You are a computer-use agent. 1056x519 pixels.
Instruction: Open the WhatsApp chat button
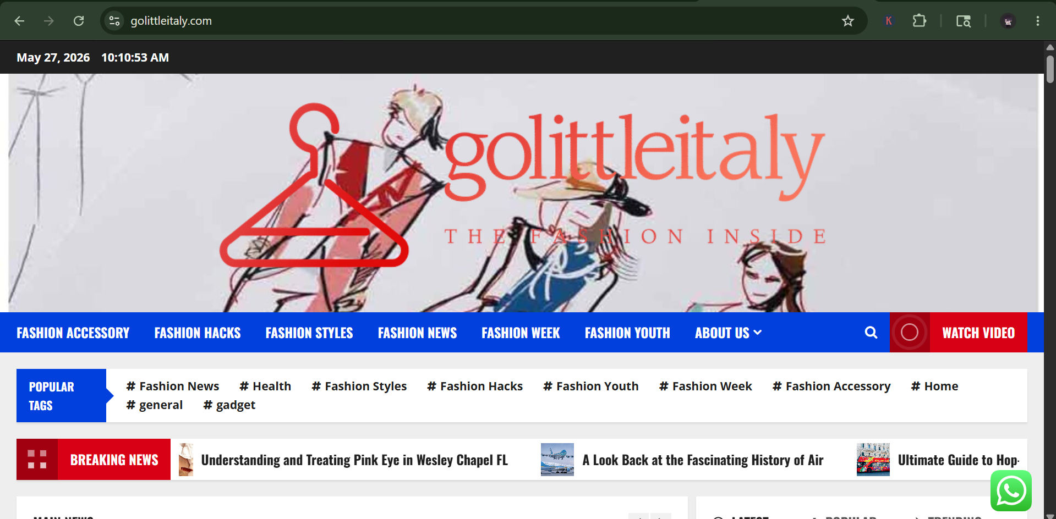tap(1011, 491)
